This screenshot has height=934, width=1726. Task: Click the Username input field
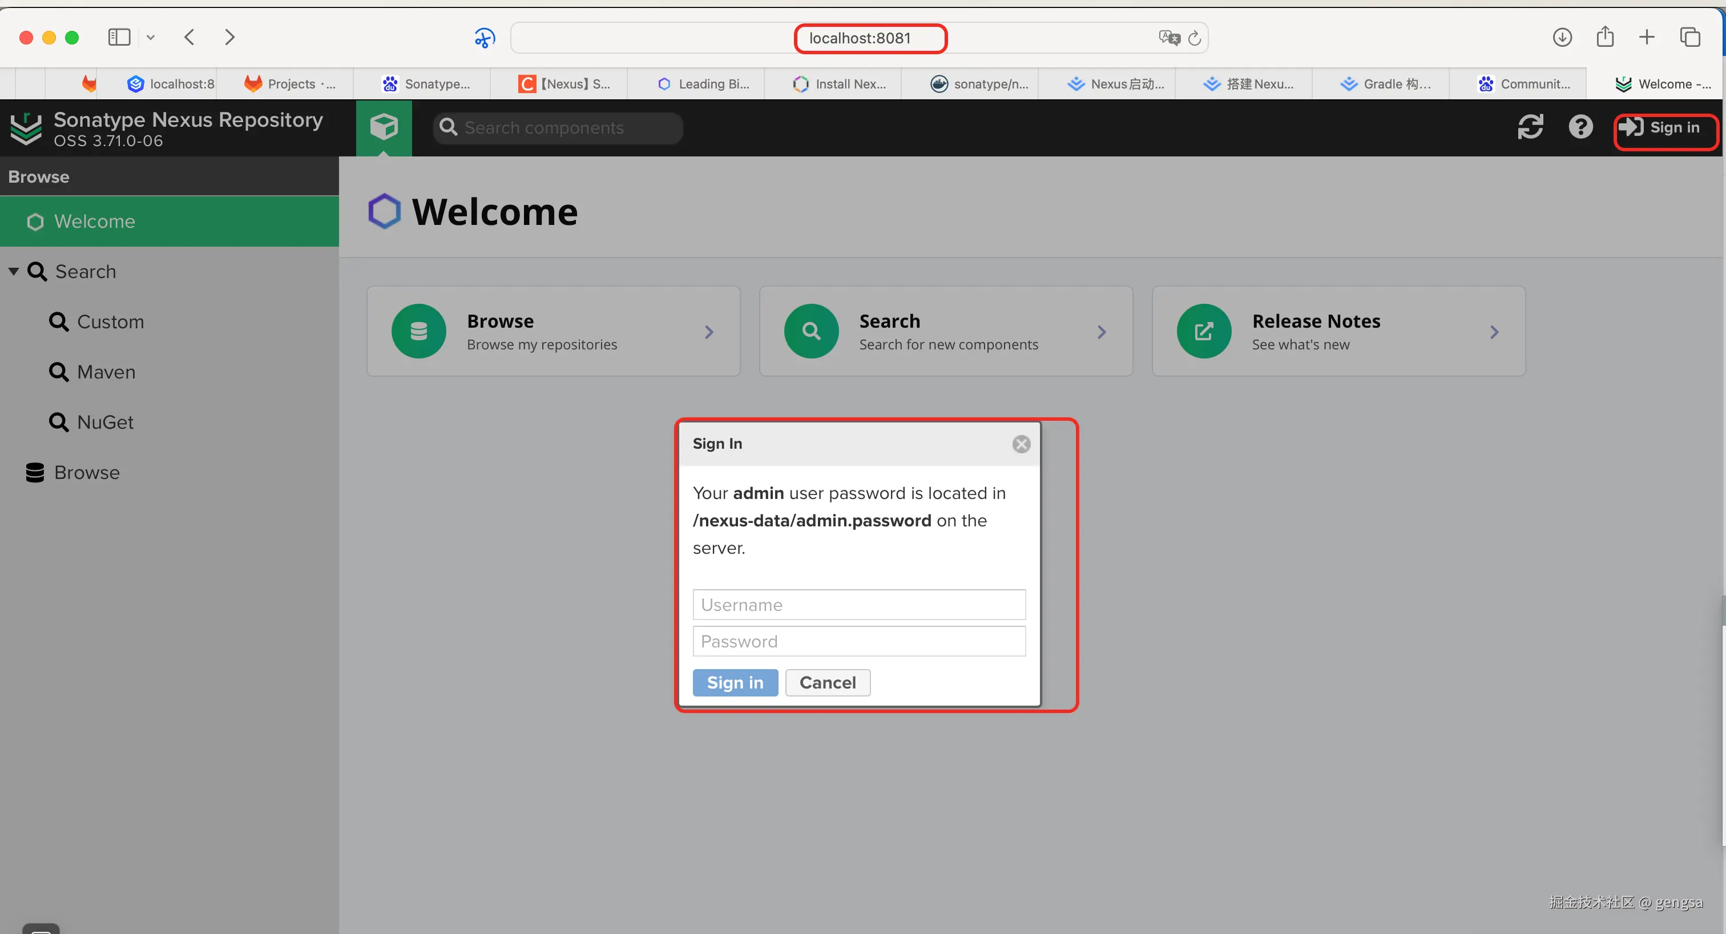[x=858, y=605]
